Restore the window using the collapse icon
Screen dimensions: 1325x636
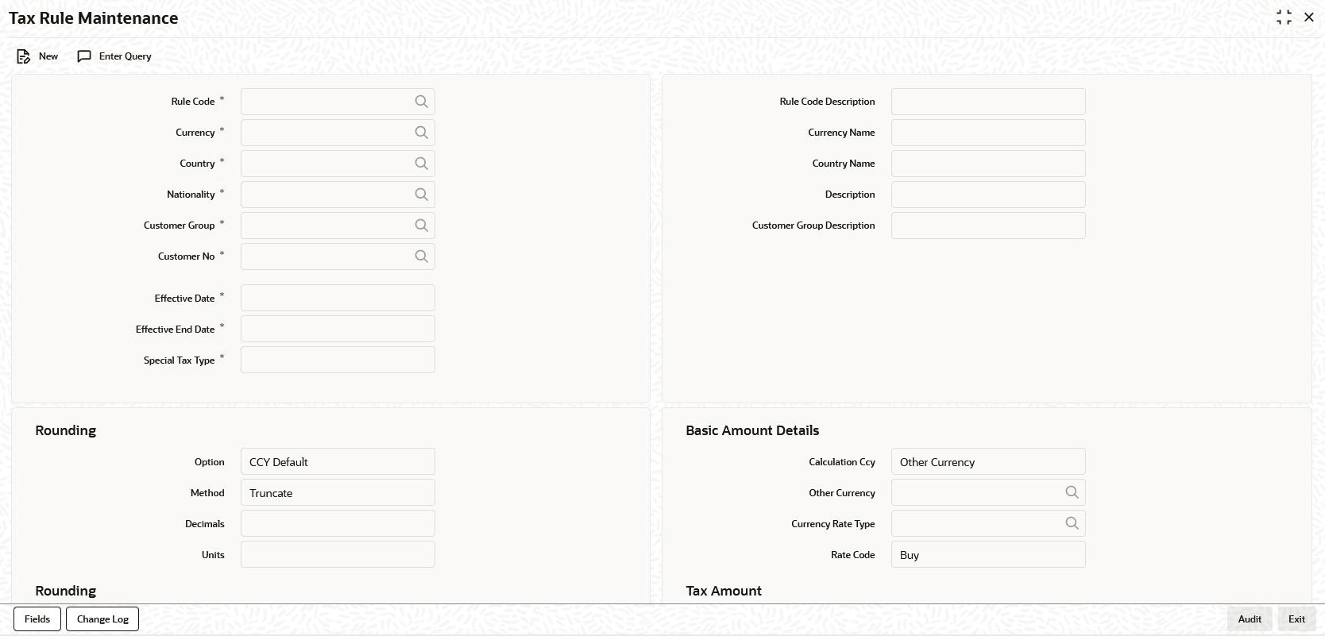point(1284,17)
